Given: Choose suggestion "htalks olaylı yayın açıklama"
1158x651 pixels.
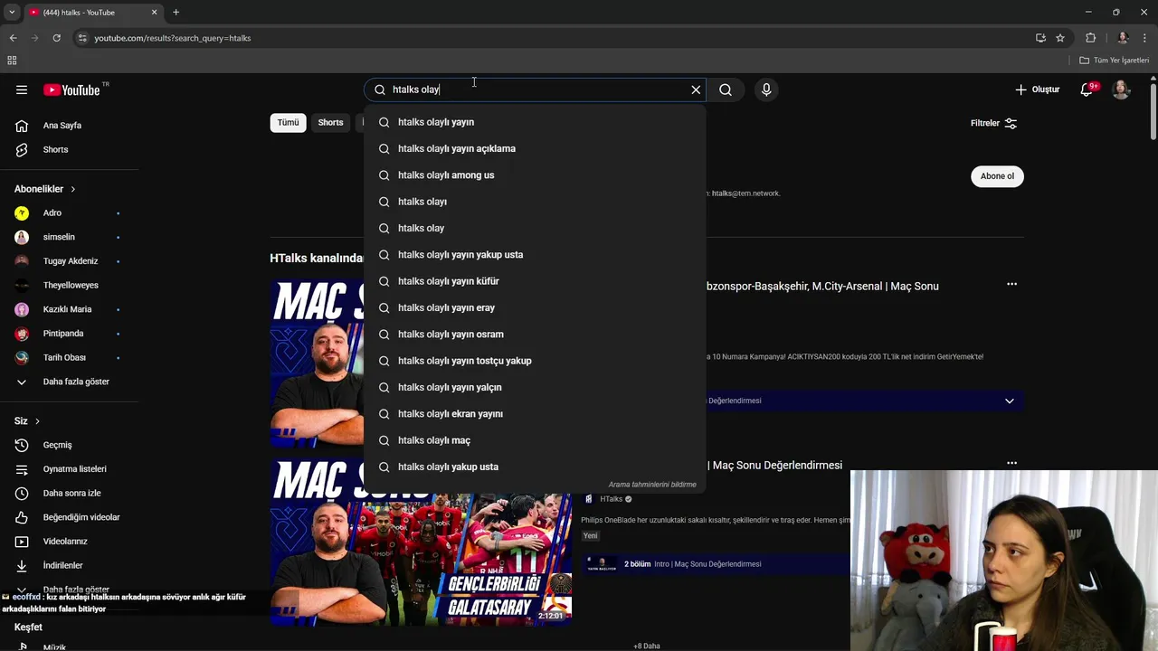Looking at the screenshot, I should point(535,148).
